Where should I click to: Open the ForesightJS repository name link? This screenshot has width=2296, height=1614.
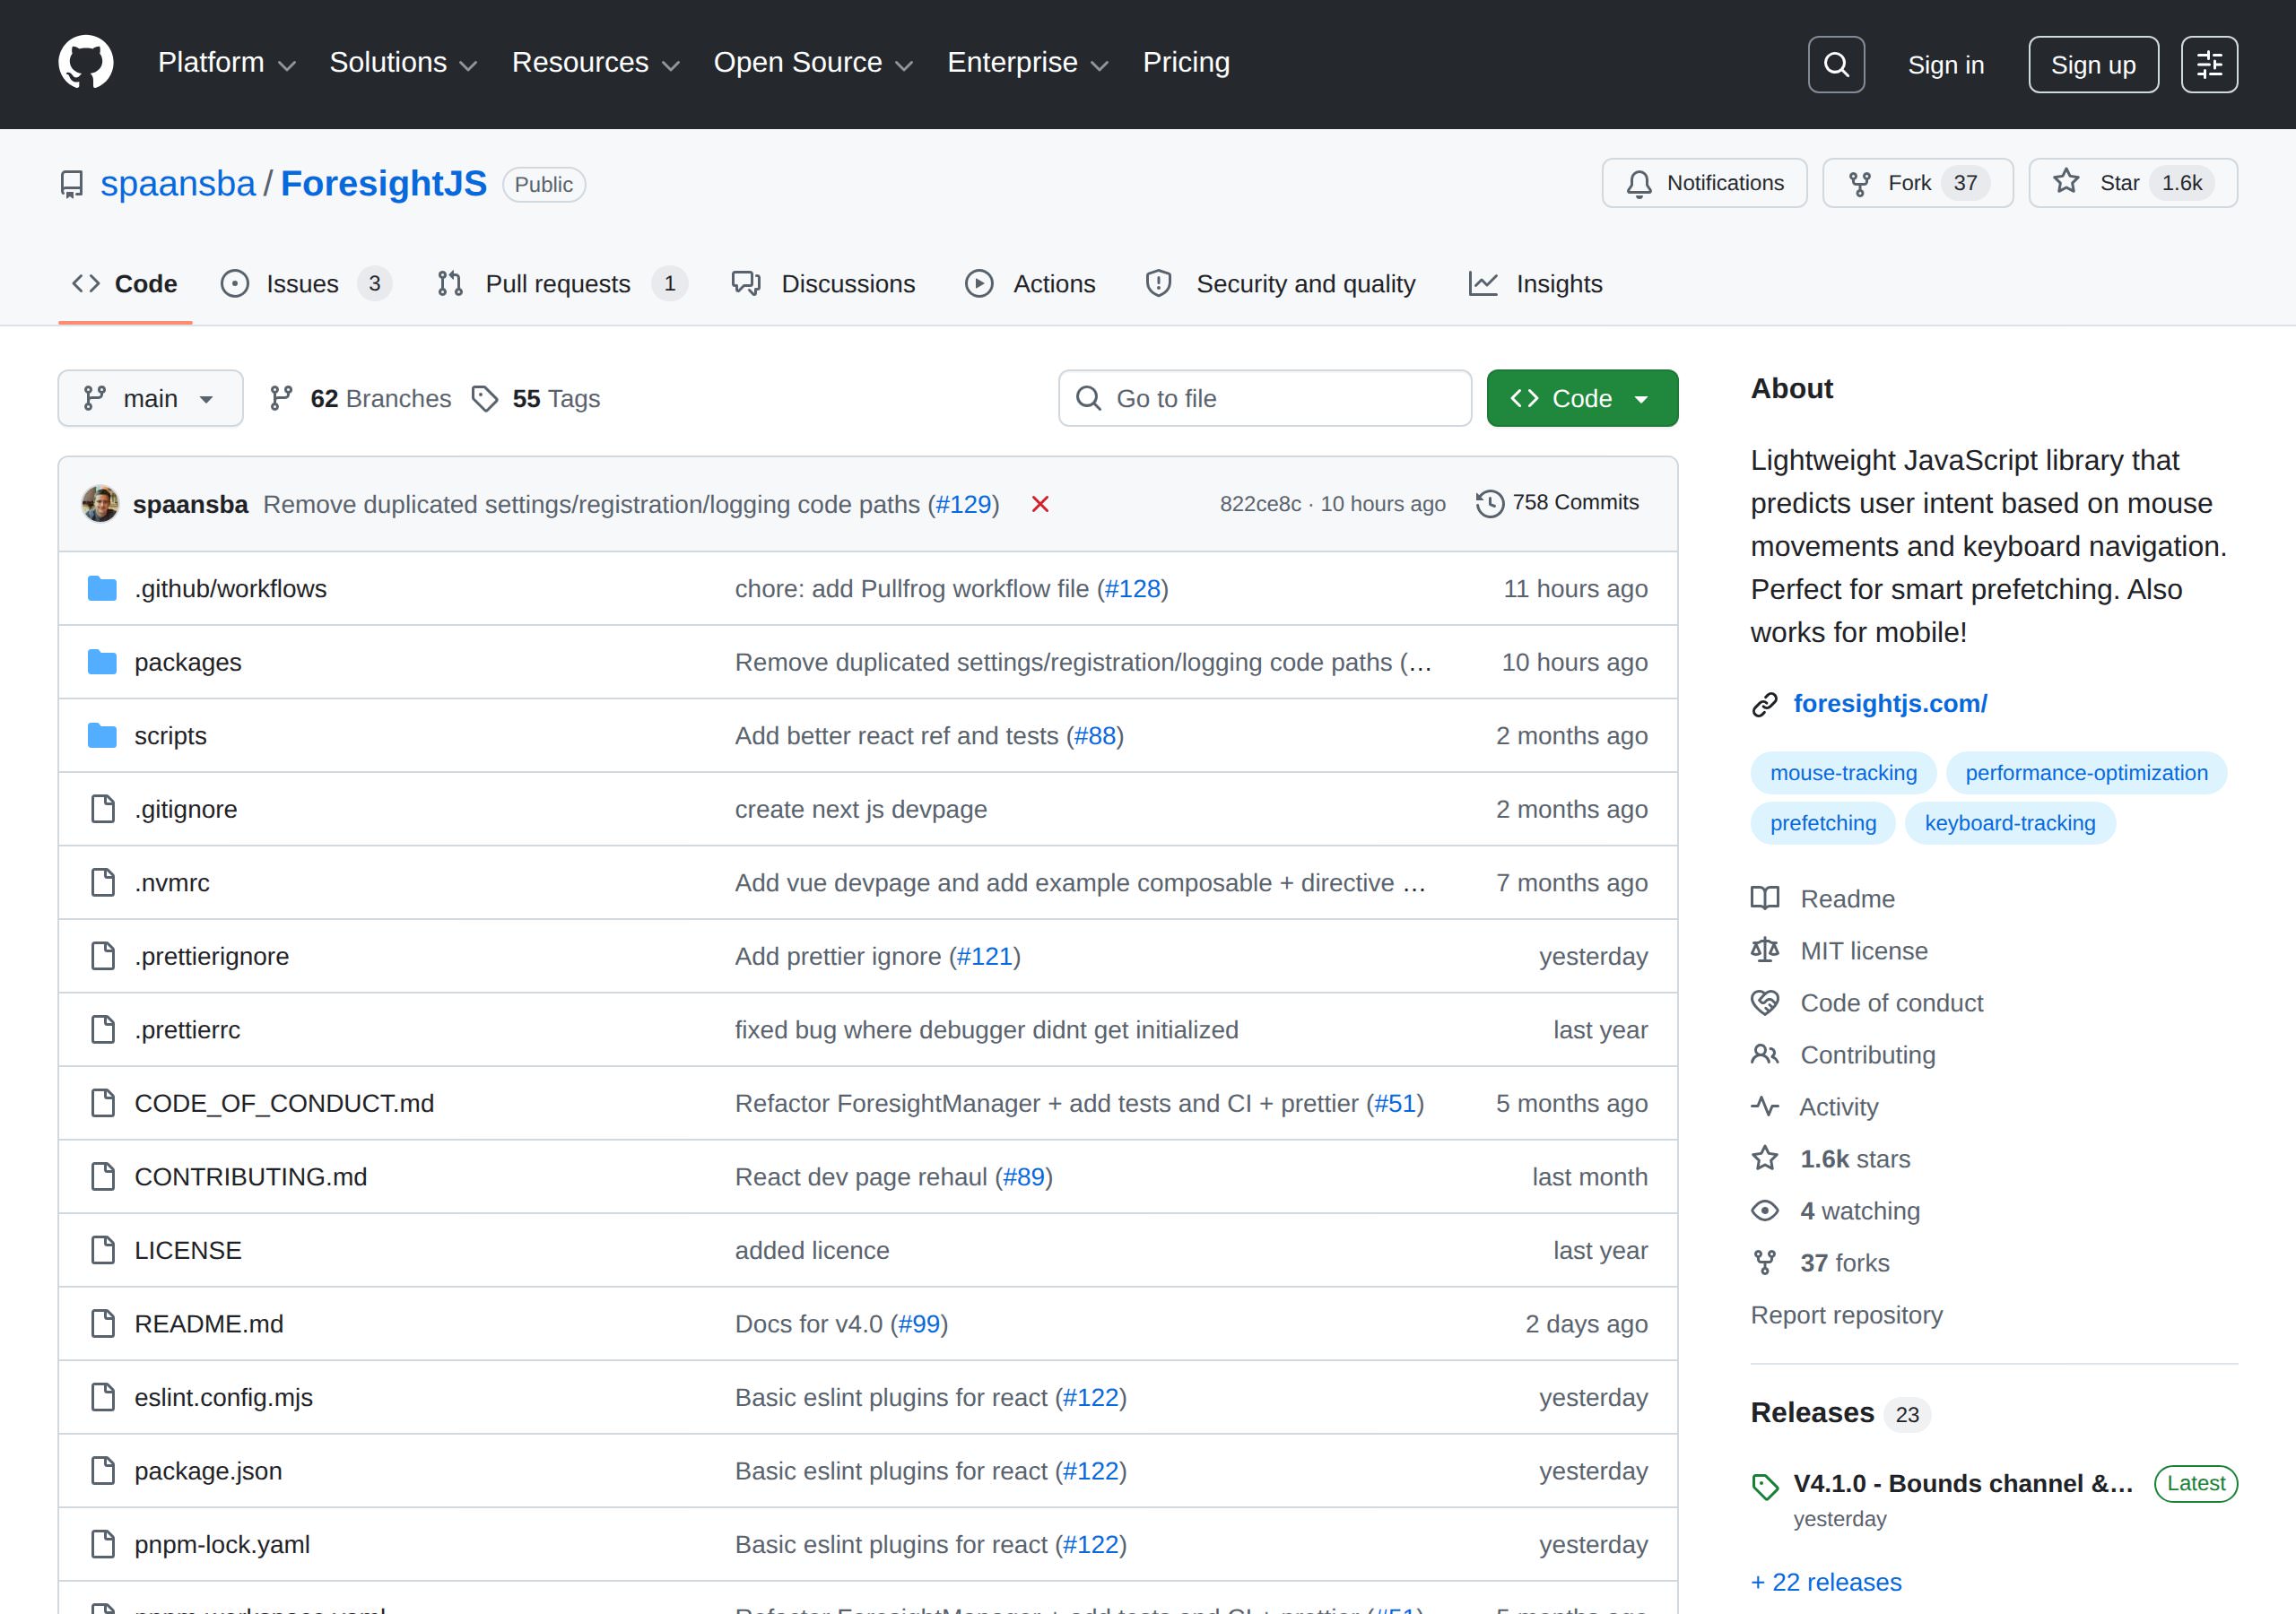coord(384,184)
